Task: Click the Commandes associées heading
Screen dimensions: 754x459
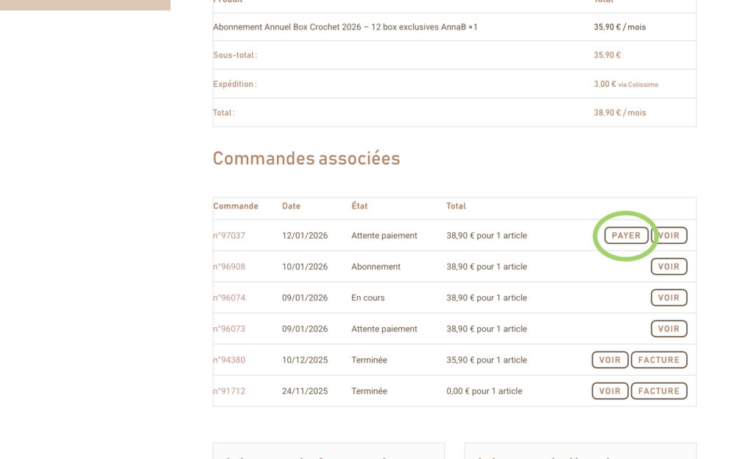Action: (306, 158)
